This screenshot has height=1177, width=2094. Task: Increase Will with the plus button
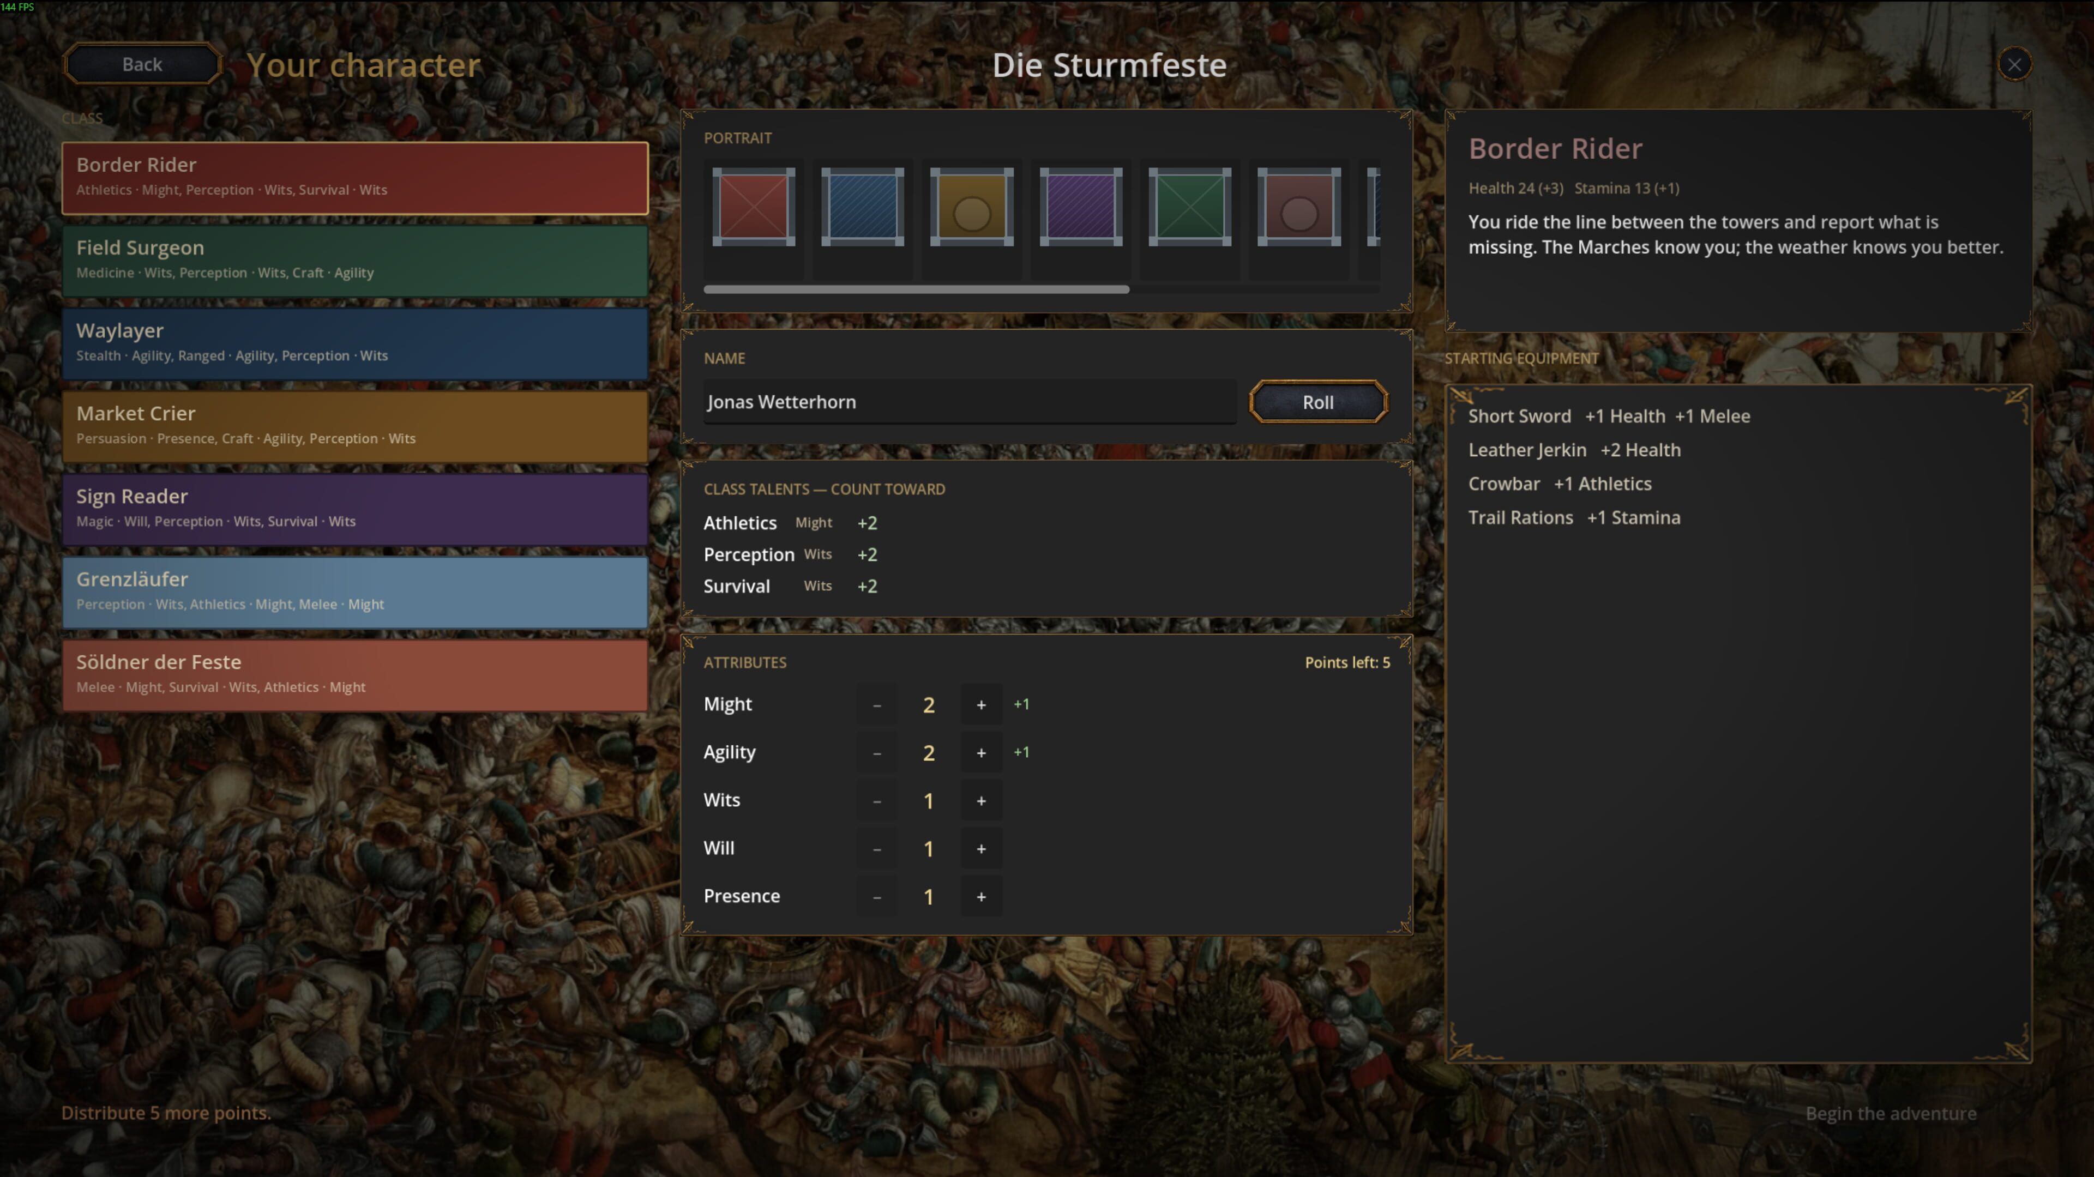981,849
